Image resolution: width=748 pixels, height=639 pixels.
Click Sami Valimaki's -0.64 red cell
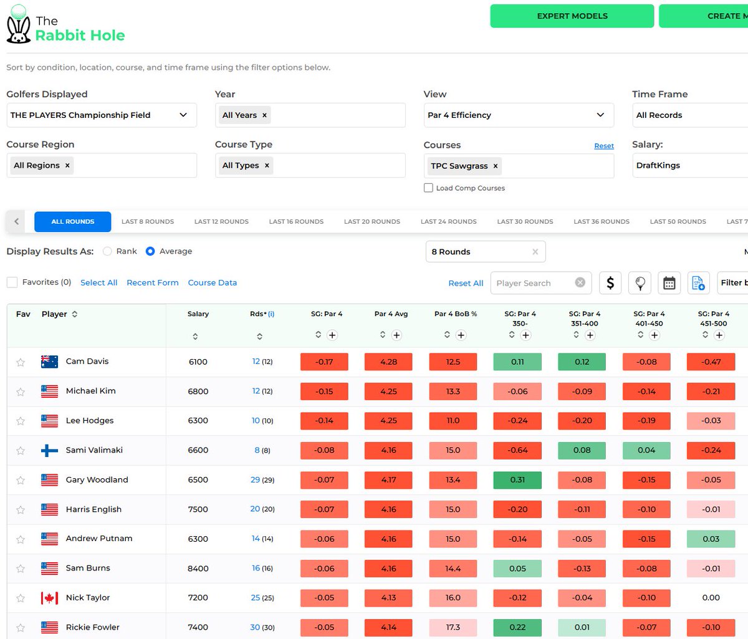517,450
